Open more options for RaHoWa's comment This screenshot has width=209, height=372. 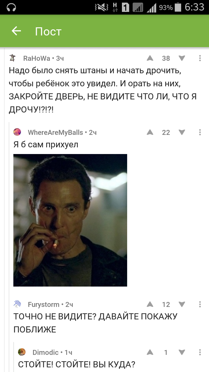pyautogui.click(x=200, y=58)
